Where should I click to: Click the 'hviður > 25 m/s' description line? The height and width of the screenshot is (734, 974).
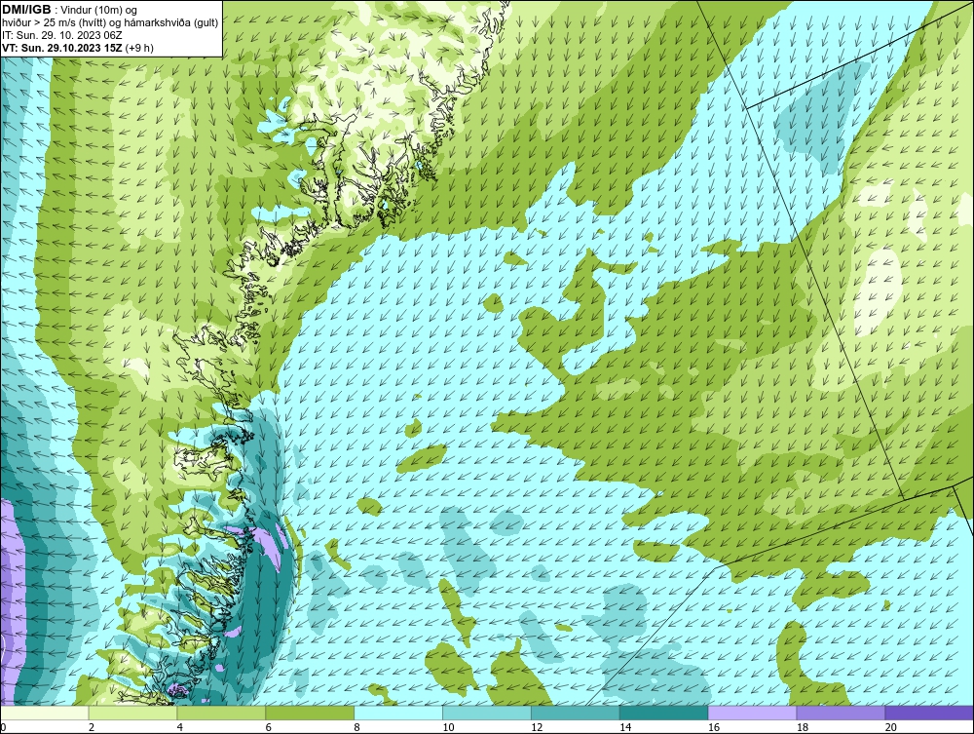click(x=110, y=23)
